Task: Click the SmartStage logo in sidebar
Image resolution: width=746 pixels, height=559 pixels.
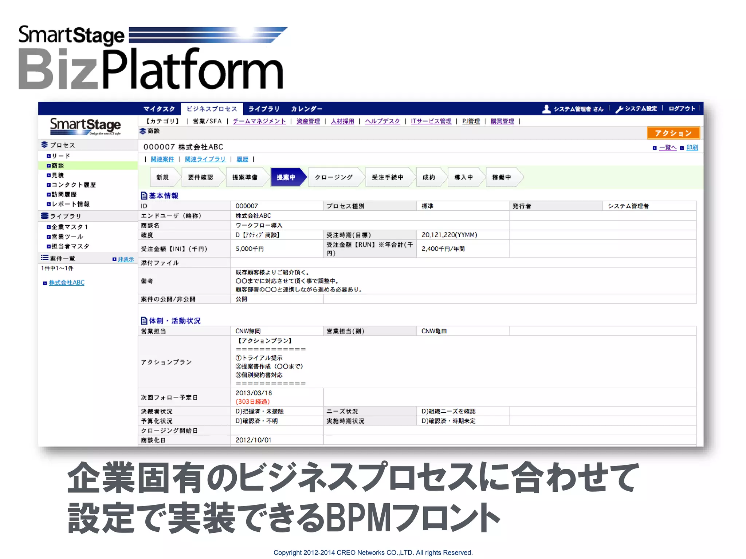Action: click(85, 126)
